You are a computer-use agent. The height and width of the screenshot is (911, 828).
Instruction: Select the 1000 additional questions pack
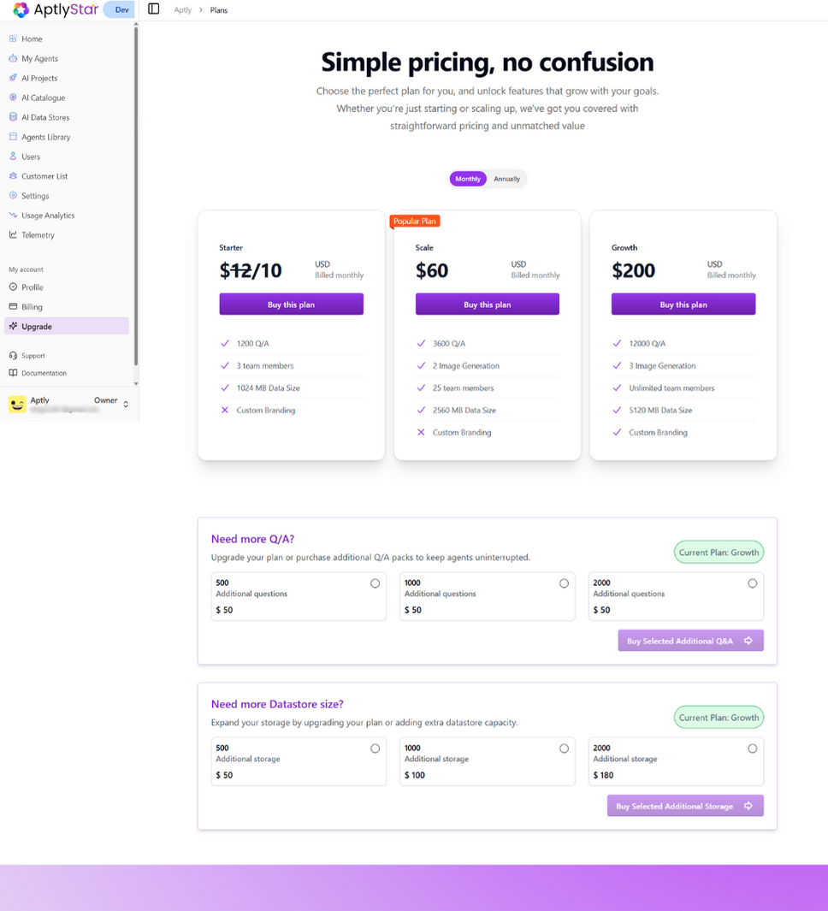coord(564,582)
